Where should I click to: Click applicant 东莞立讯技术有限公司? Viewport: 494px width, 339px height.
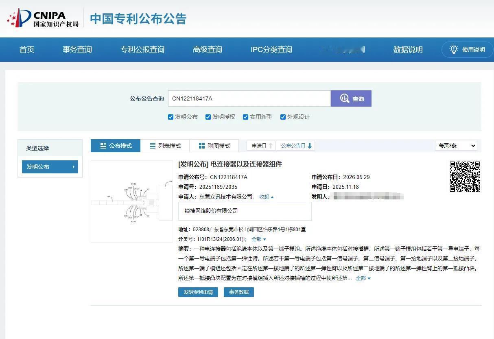tap(226, 197)
